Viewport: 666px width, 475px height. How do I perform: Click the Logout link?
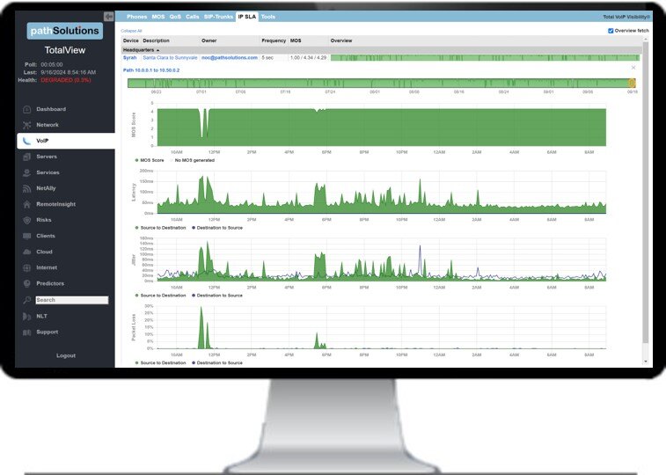pos(66,355)
